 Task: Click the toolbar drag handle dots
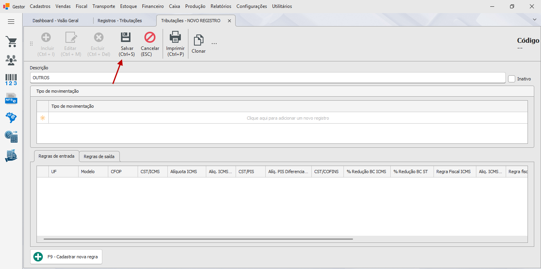point(31,44)
